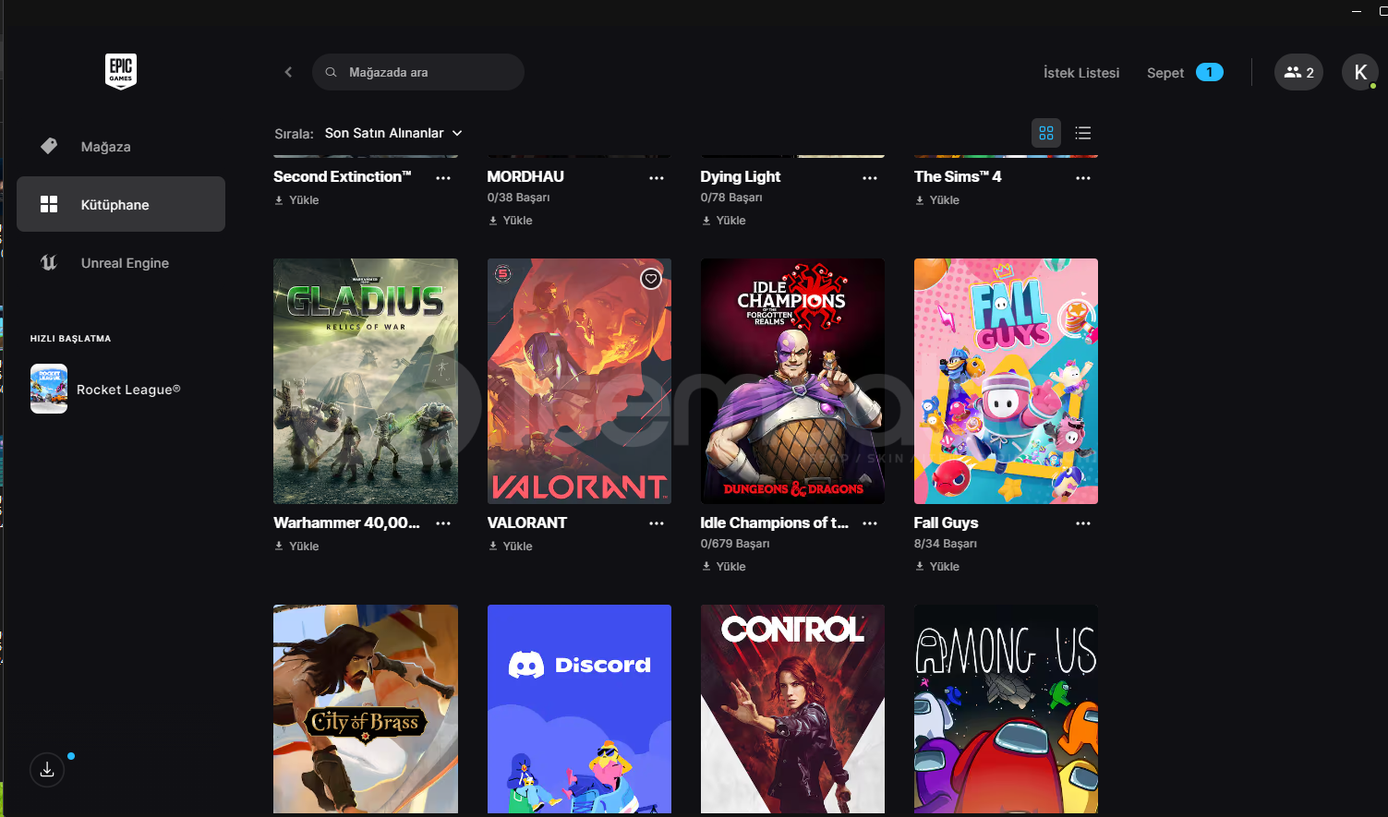Click the Fall Guys game title
This screenshot has height=817, width=1388.
pyautogui.click(x=946, y=523)
